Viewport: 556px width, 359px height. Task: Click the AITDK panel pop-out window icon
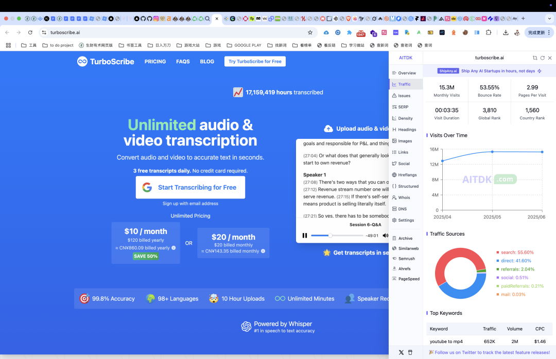coord(535,58)
